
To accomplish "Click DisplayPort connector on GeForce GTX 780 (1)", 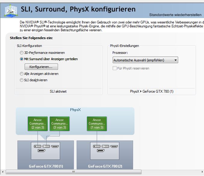I will tap(41, 151).
